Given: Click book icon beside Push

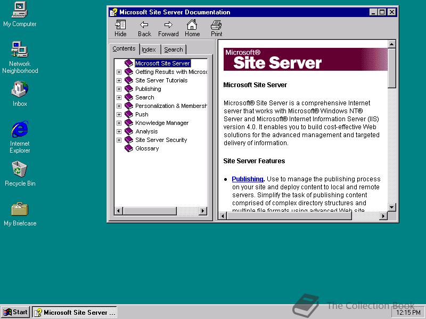Looking at the screenshot, I should tap(129, 114).
